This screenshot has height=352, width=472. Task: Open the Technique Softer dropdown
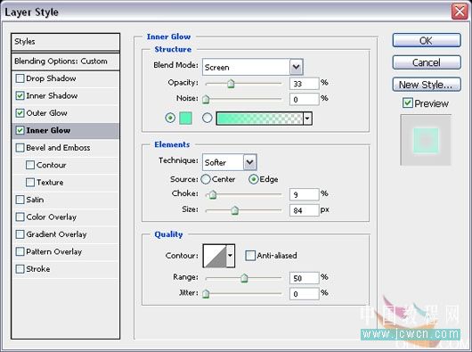click(x=230, y=162)
